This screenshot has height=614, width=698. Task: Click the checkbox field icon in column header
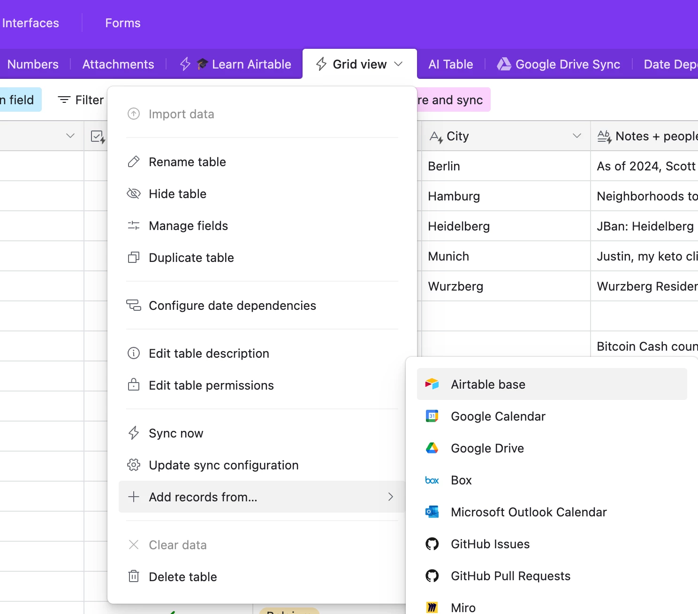click(98, 137)
